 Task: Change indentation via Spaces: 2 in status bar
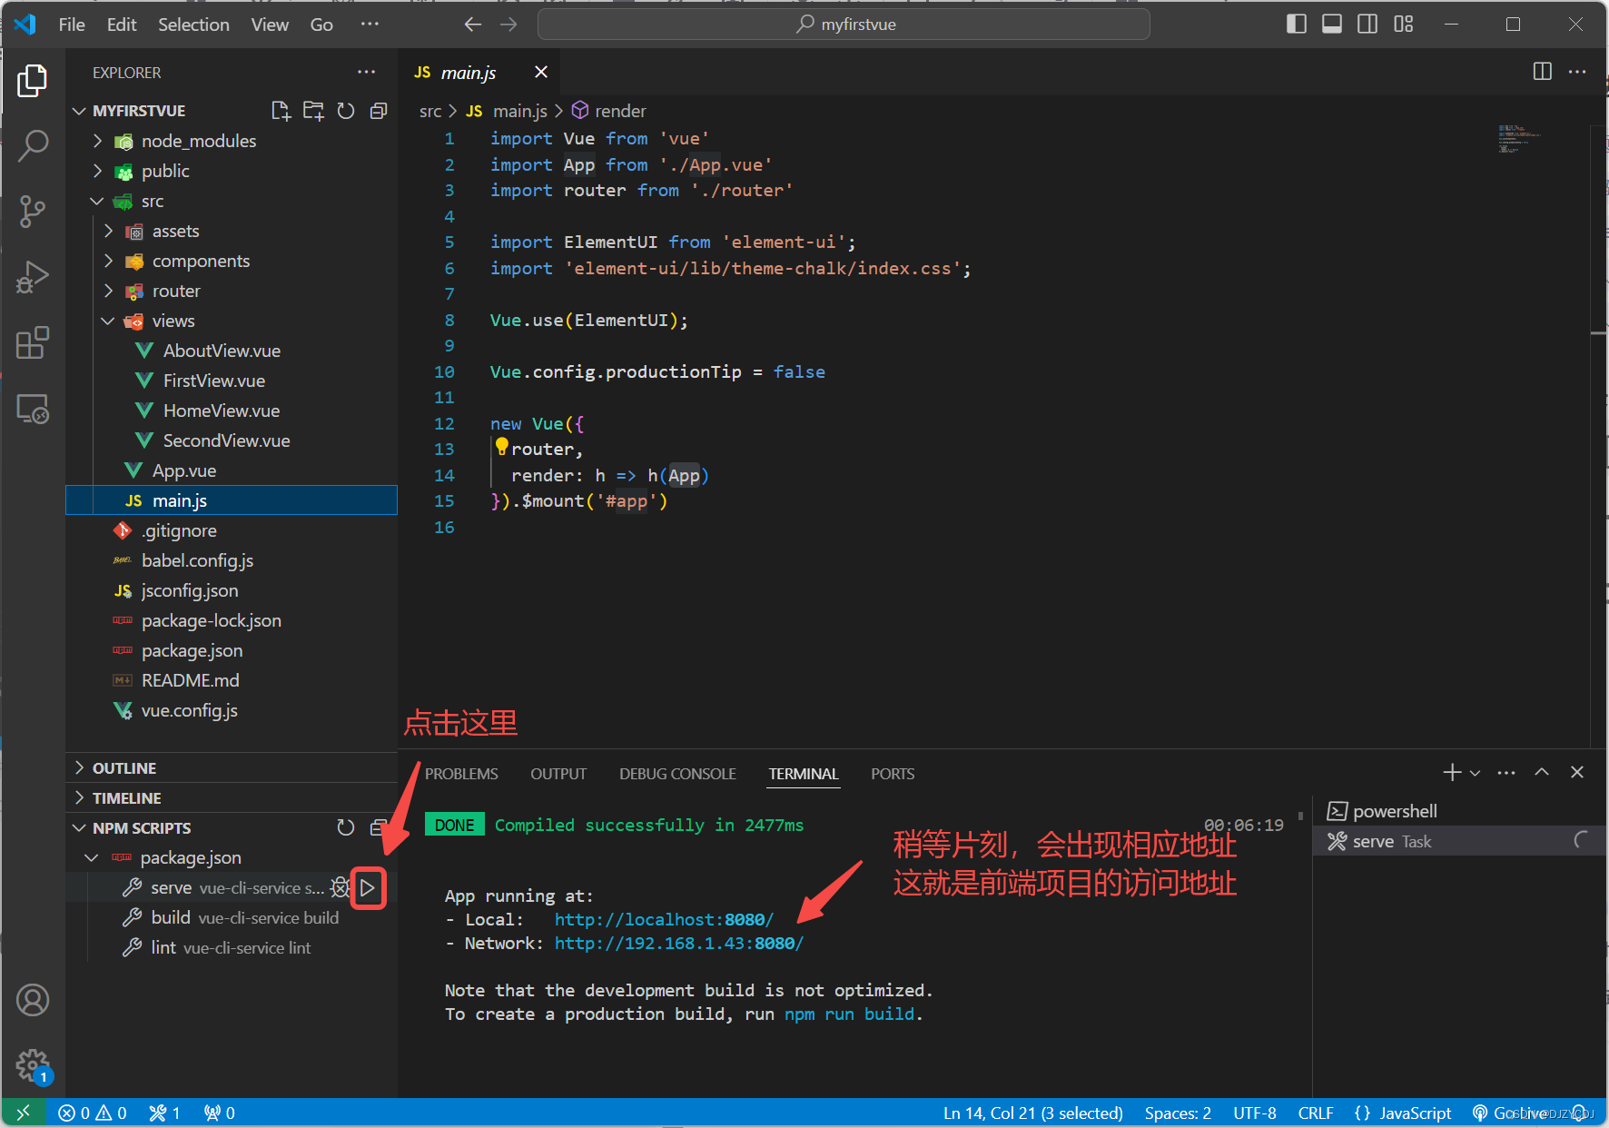(x=1178, y=1113)
